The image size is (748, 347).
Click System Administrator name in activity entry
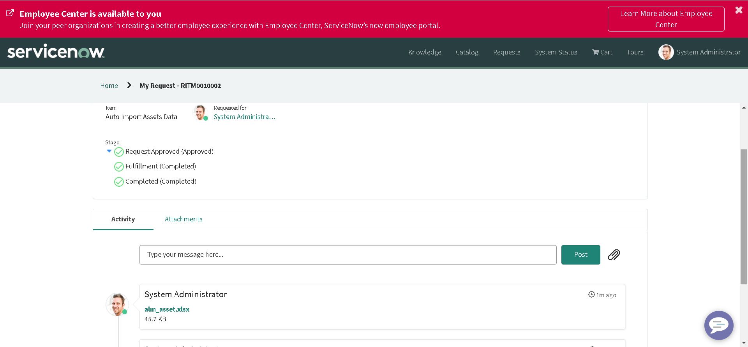pos(185,294)
